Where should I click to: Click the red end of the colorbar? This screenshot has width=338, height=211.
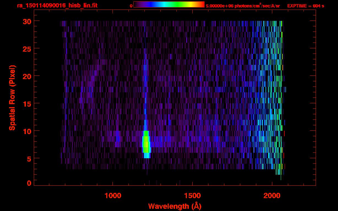pyautogui.click(x=202, y=4)
